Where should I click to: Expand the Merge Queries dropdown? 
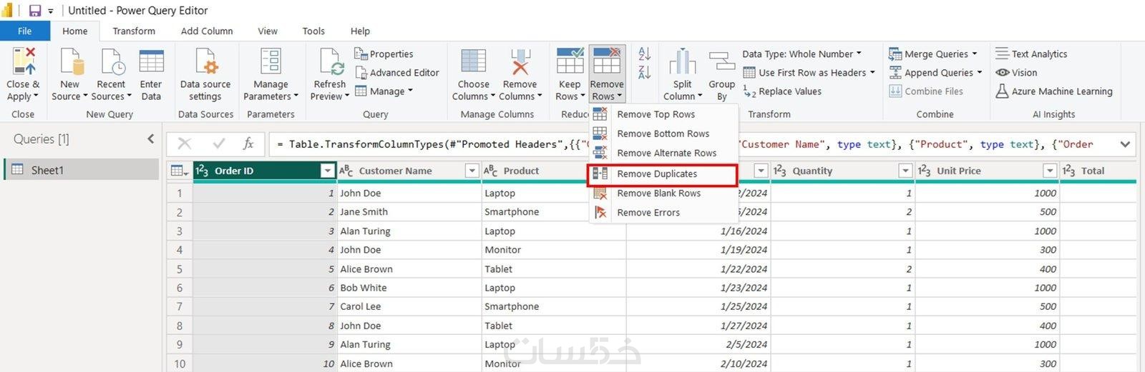pyautogui.click(x=974, y=54)
